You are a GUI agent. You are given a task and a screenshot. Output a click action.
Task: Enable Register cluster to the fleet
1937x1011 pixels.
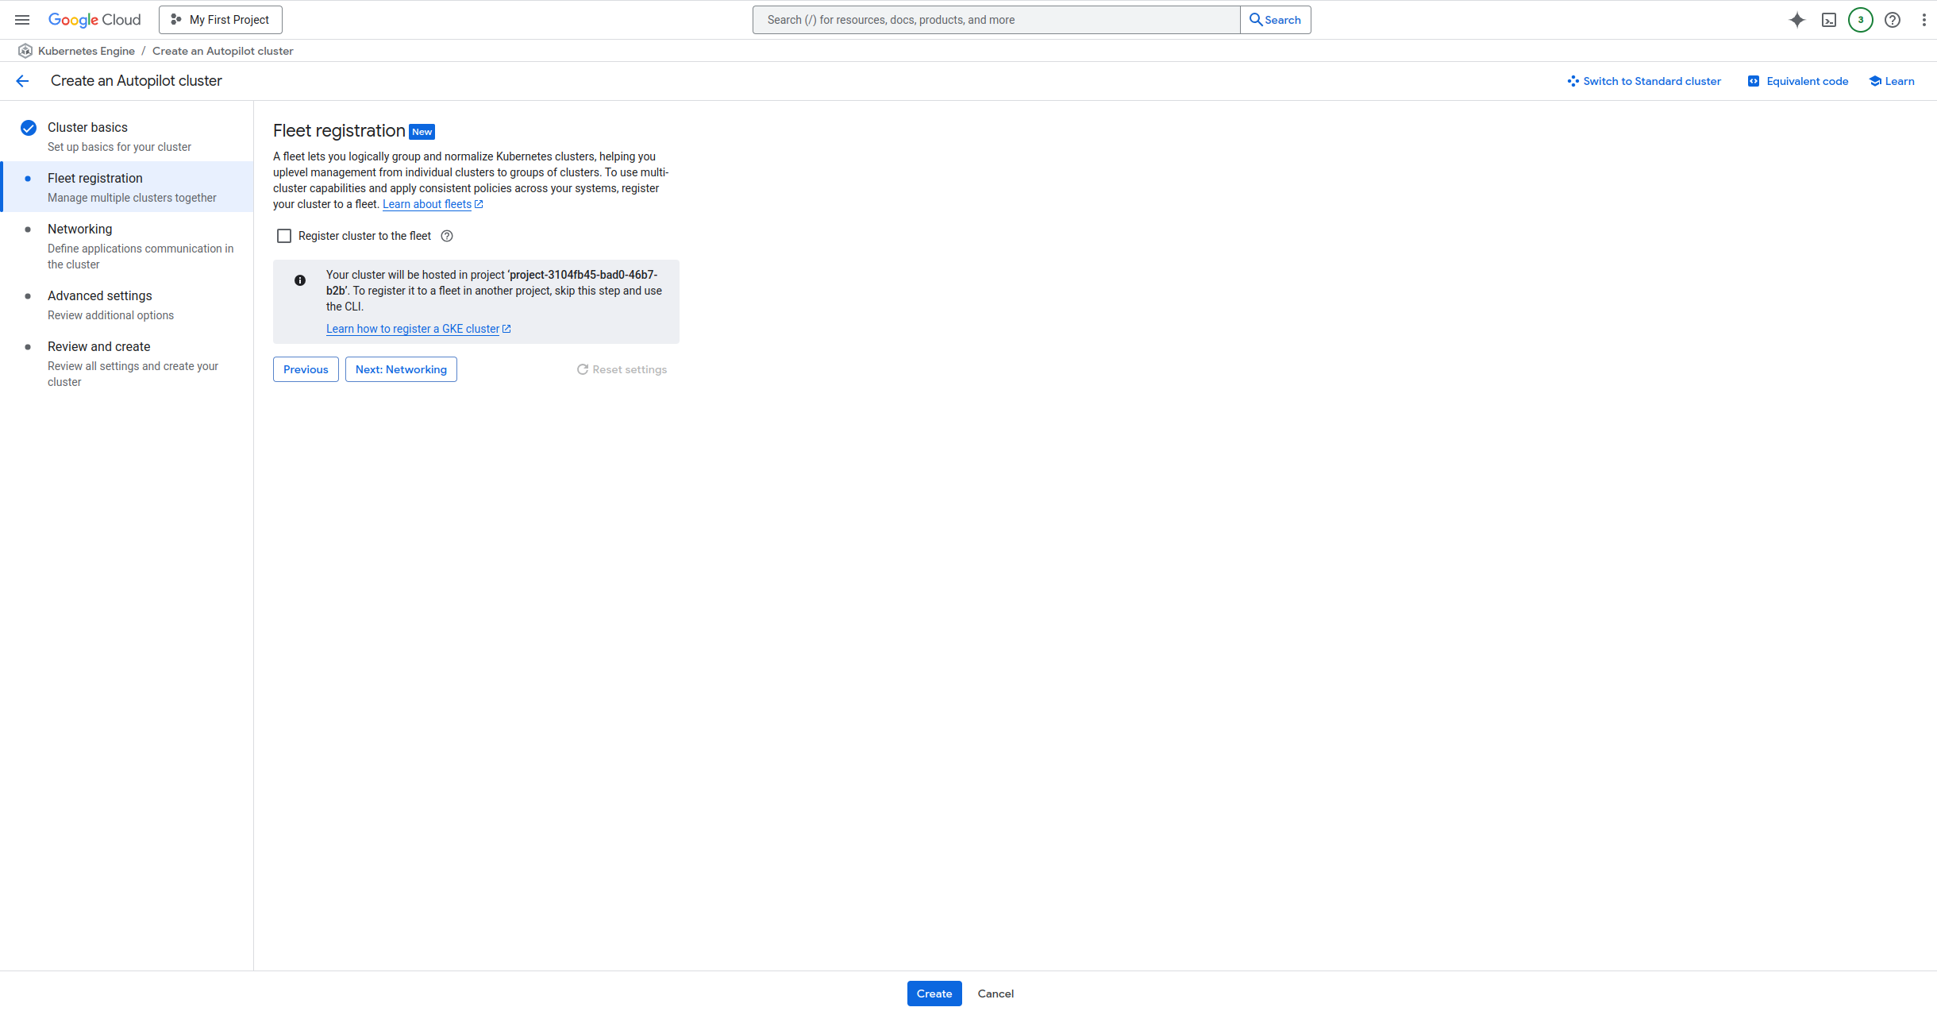[284, 236]
